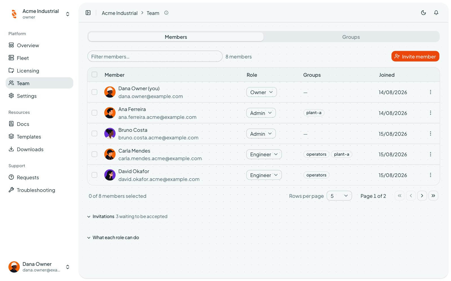Click Acme Industrial breadcrumb link
The image size is (451, 281).
(120, 13)
